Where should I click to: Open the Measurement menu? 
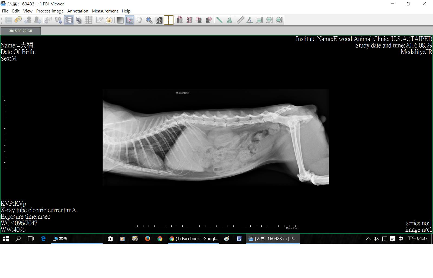click(105, 11)
